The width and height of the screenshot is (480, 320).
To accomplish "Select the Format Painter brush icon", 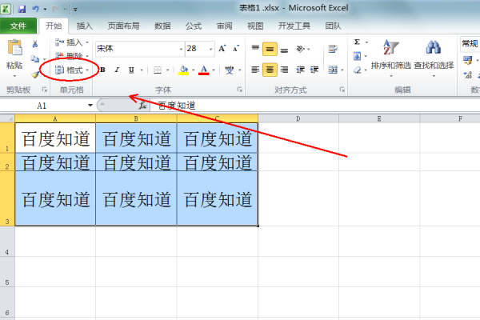I will tap(35, 74).
